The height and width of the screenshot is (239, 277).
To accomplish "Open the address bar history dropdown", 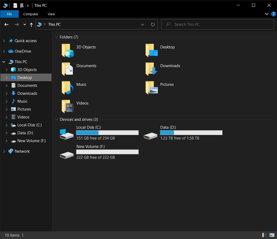I will (x=142, y=24).
